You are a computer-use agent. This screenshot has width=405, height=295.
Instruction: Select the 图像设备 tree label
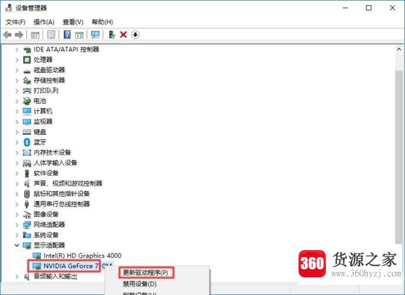click(46, 214)
